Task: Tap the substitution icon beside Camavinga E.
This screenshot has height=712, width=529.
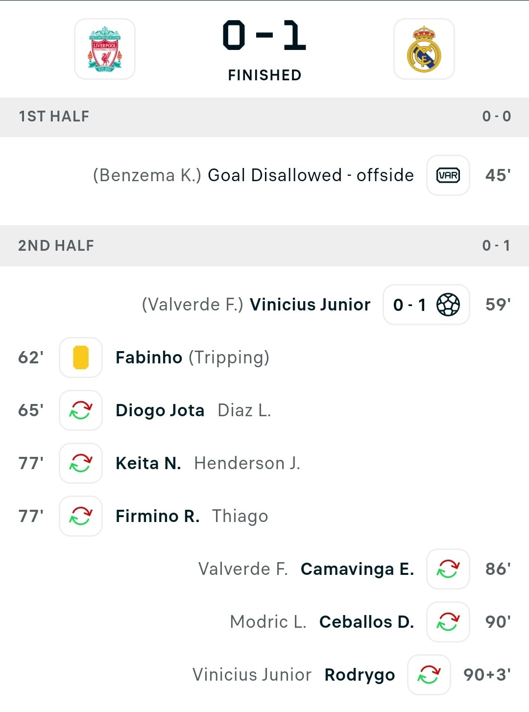Action: (448, 569)
